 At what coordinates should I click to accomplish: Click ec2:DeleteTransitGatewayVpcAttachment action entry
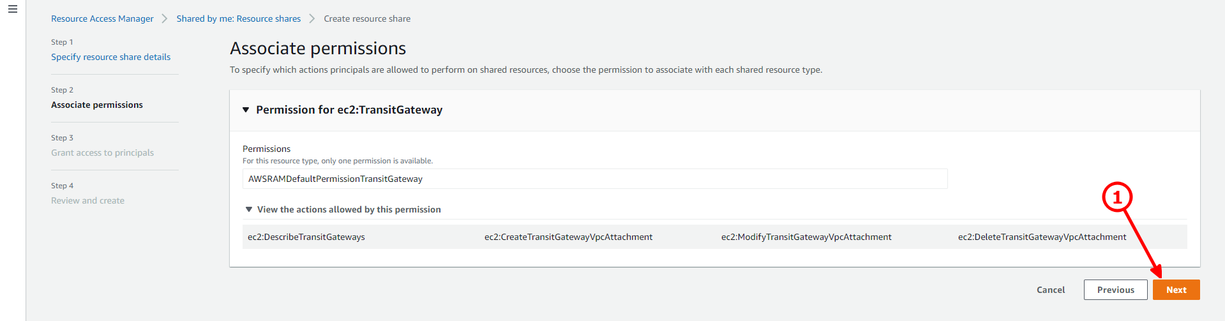(1042, 237)
